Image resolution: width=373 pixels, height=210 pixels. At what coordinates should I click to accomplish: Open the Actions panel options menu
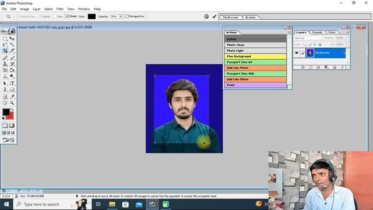[x=290, y=33]
